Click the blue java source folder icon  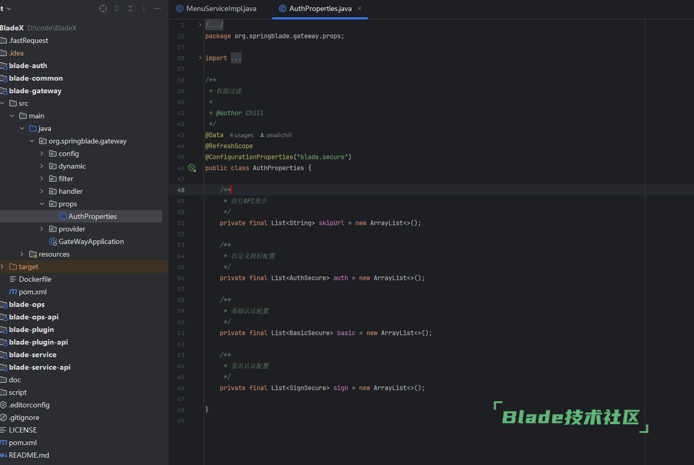[33, 128]
